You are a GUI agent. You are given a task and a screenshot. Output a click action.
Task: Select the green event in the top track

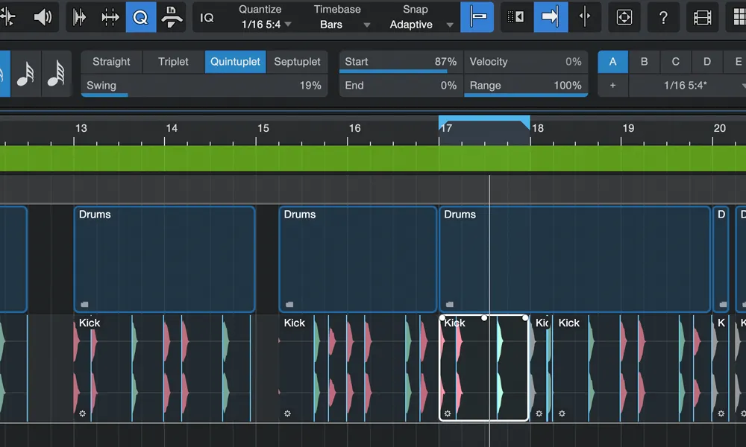373,158
